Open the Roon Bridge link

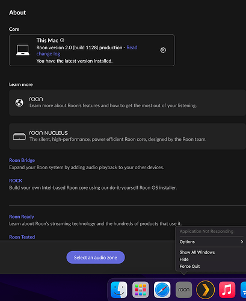pyautogui.click(x=22, y=160)
